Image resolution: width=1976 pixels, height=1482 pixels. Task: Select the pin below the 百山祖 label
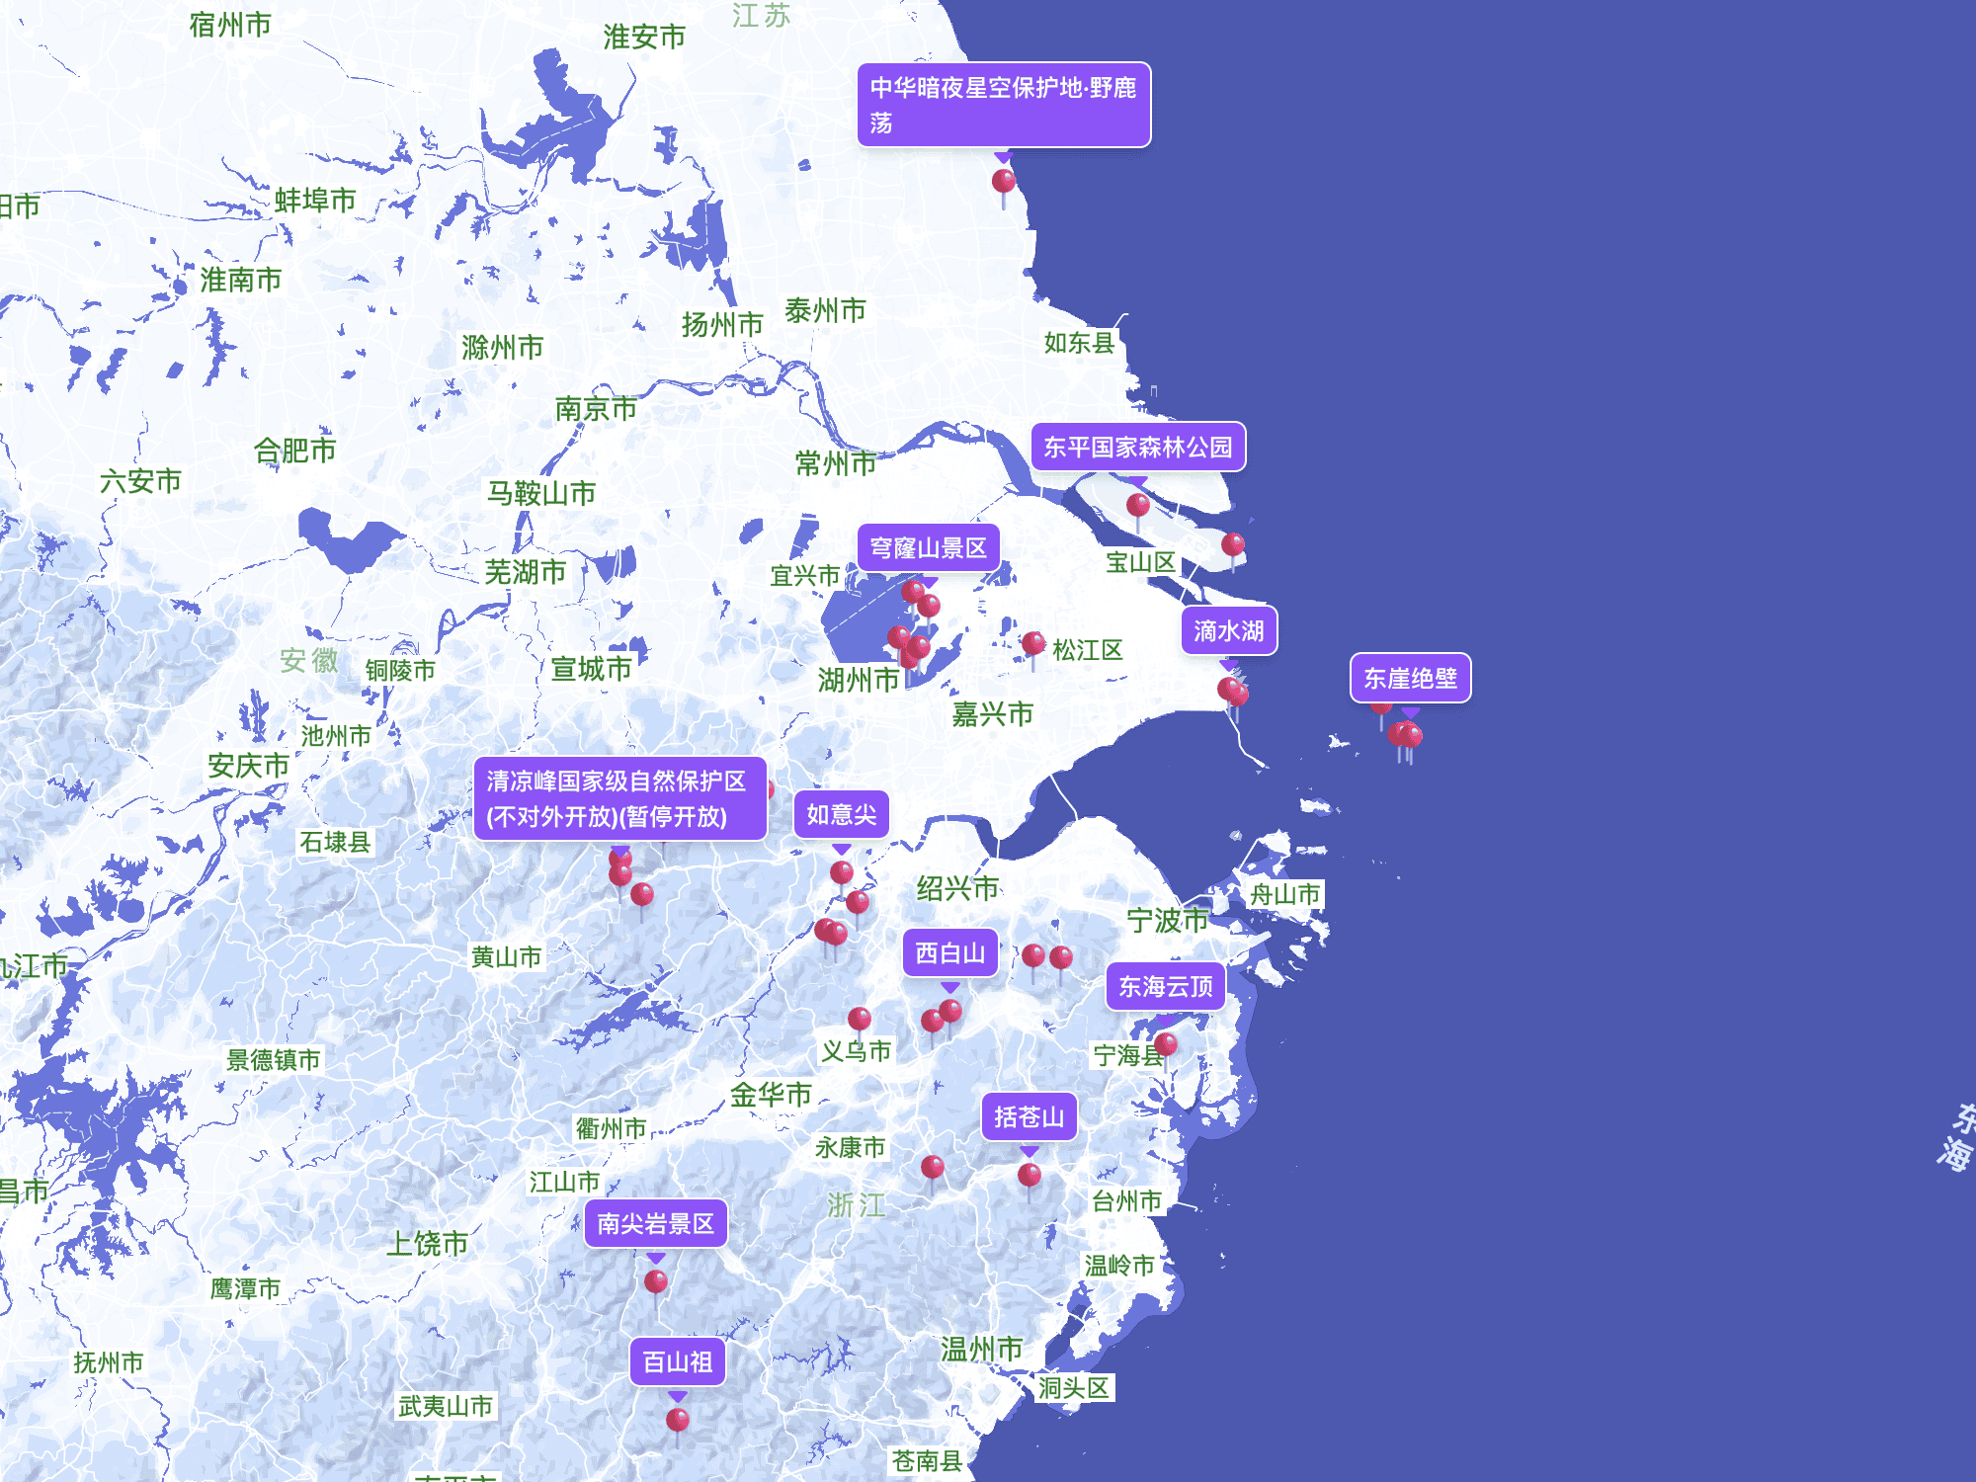pos(678,1421)
